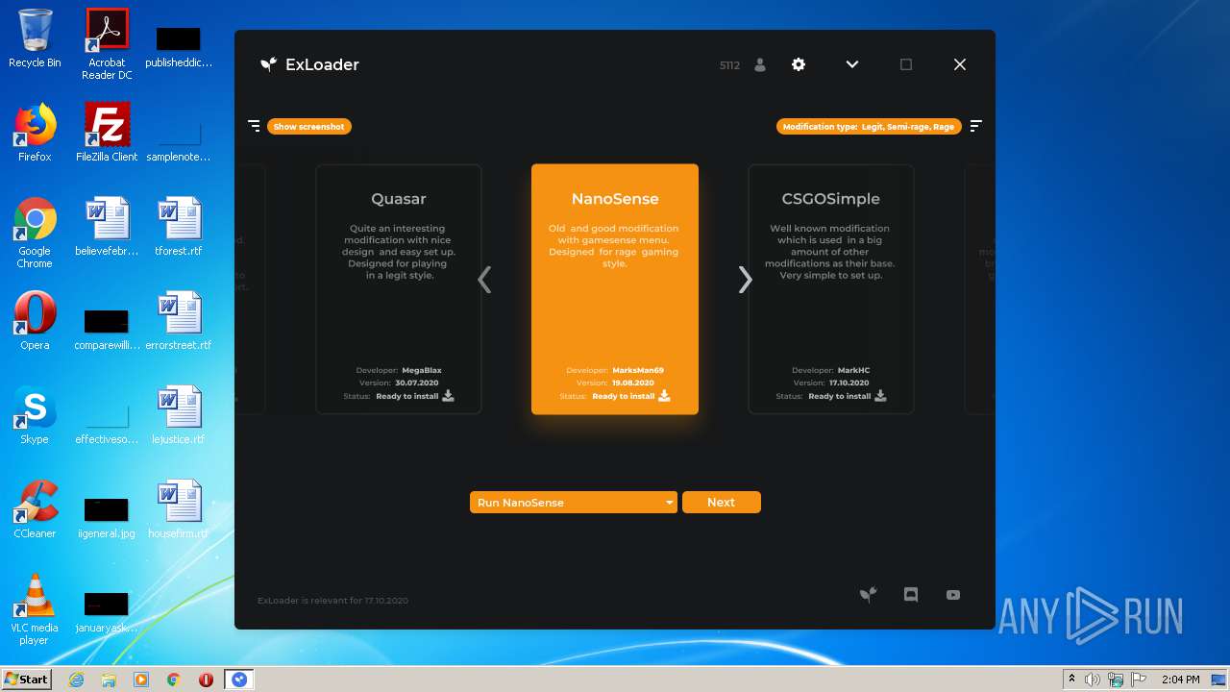Open Firefox desktop shortcut
The image size is (1230, 692).
pos(35,133)
